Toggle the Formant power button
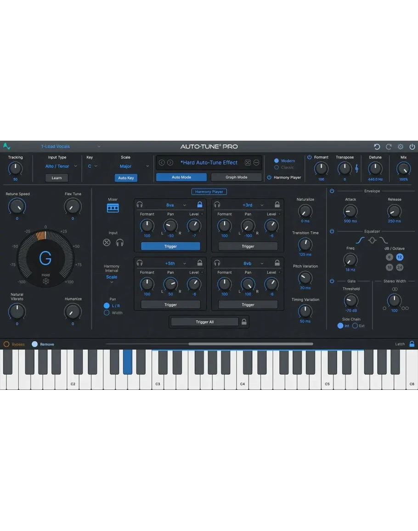Screen dimensions: 418x531 309,157
